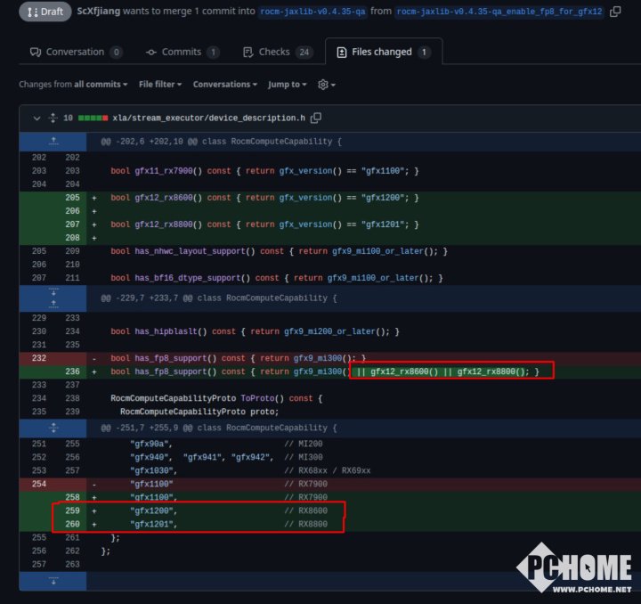
Task: Open Conversations dropdown
Action: (225, 85)
